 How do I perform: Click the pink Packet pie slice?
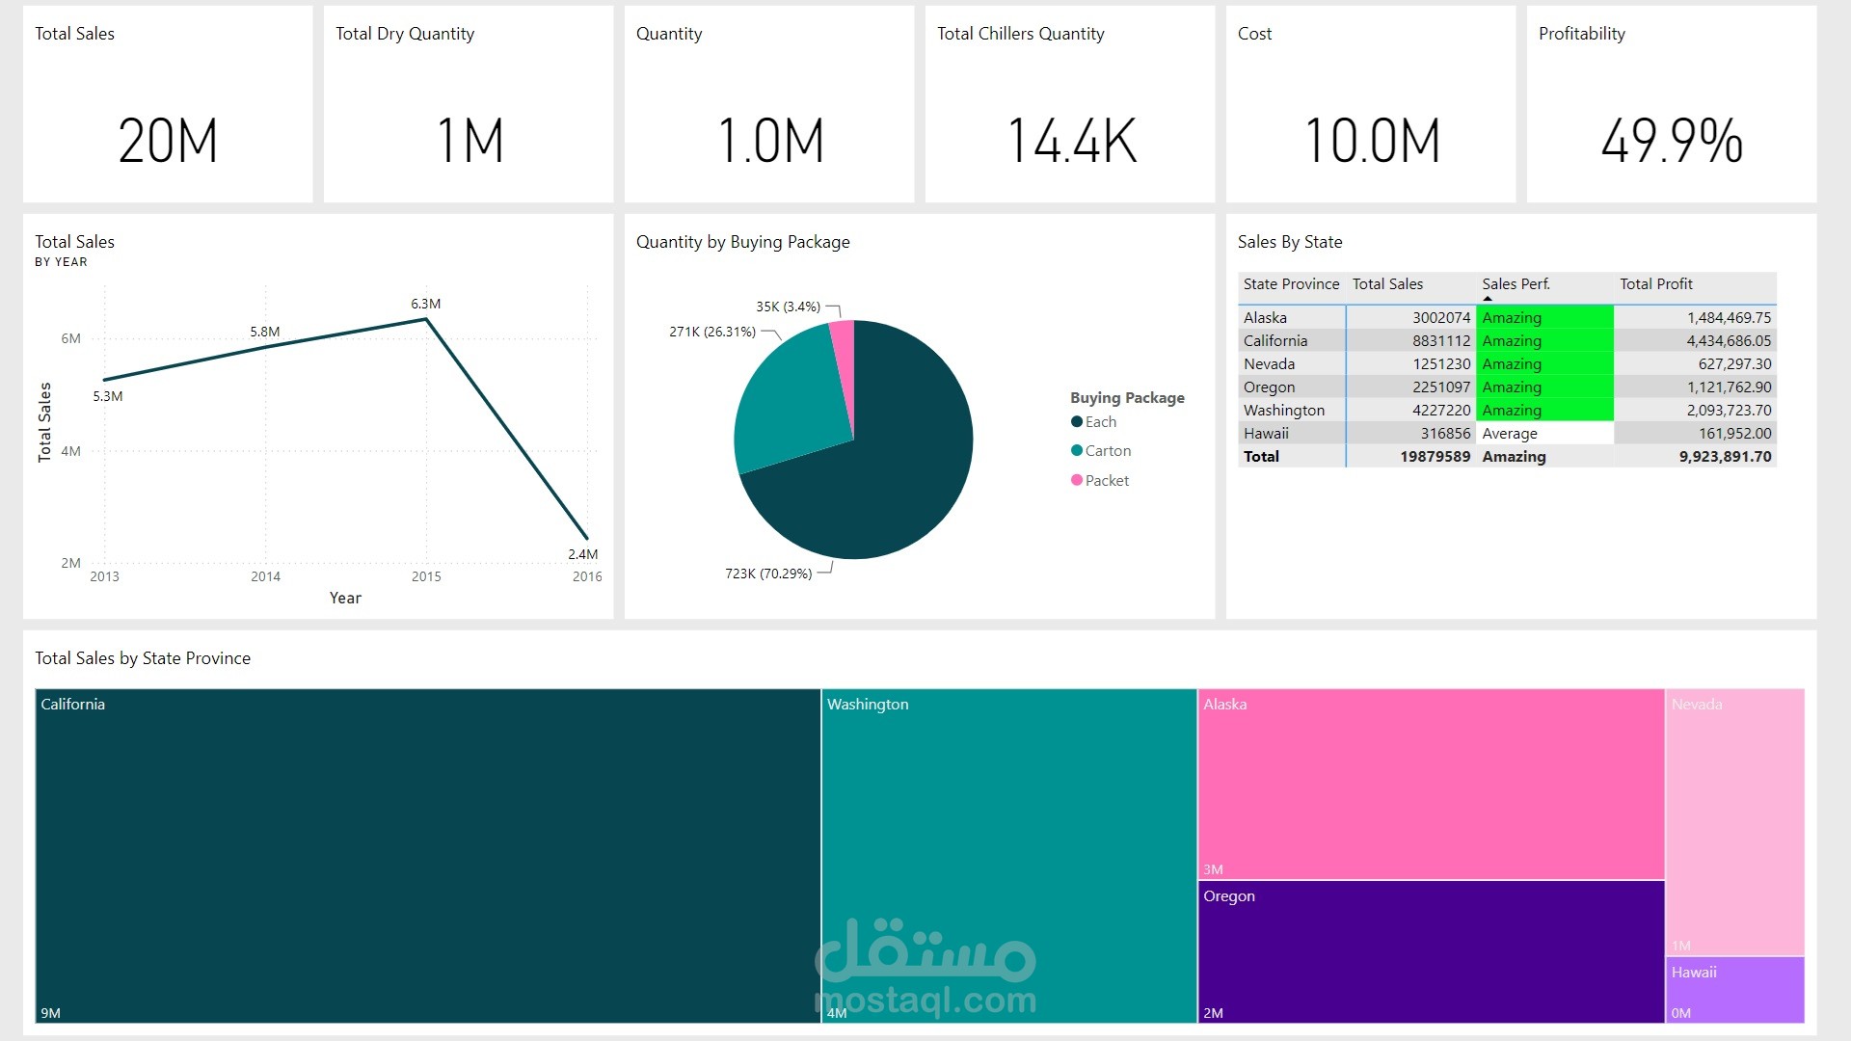click(844, 349)
